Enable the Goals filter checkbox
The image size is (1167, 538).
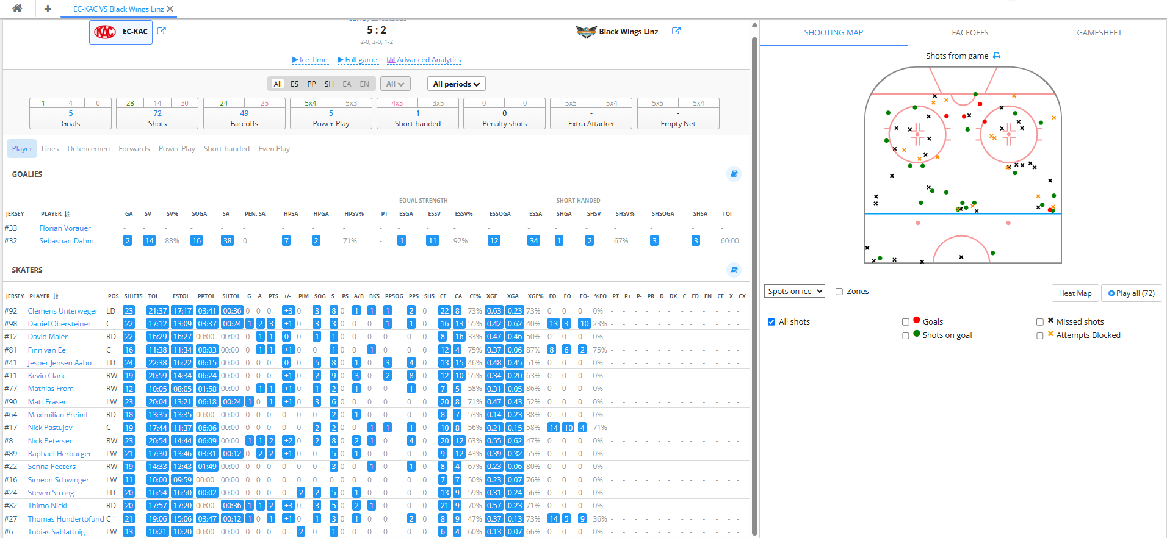coord(906,322)
